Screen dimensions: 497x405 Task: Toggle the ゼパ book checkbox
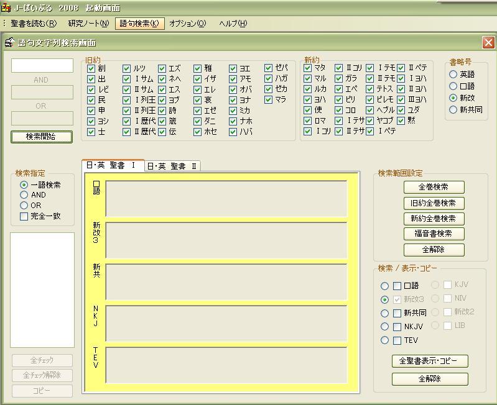point(268,68)
